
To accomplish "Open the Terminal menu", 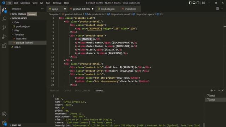I will pyautogui.click(x=57, y=3).
